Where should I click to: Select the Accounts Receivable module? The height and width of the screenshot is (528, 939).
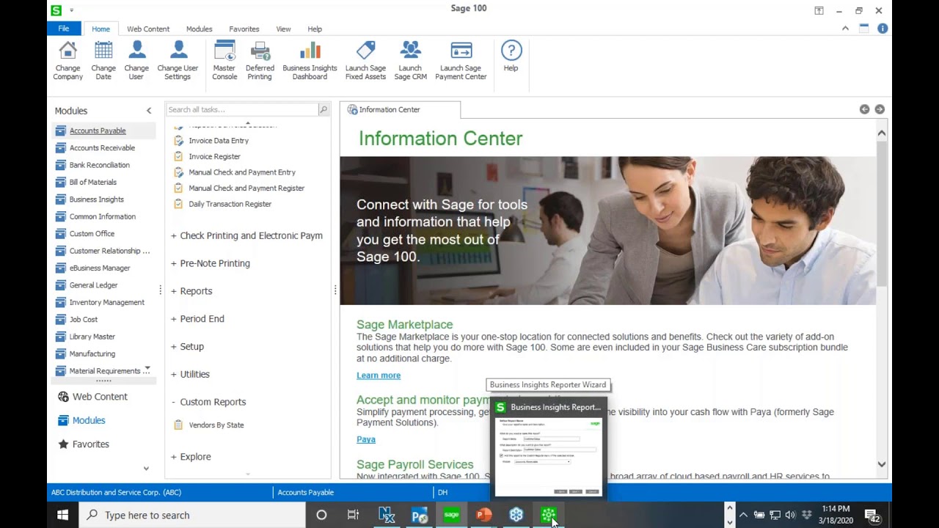coord(103,148)
